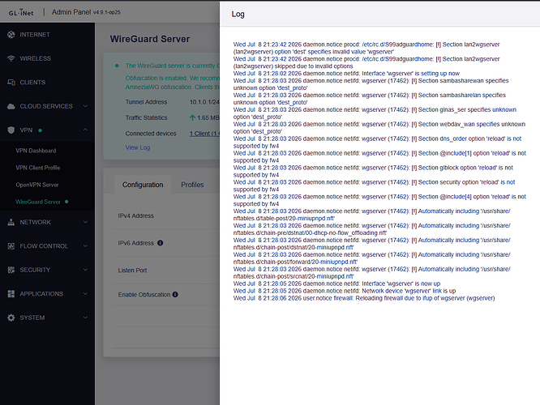Expand the SECURITY menu chevron
Viewport: 540px width, 405px height.
85,270
